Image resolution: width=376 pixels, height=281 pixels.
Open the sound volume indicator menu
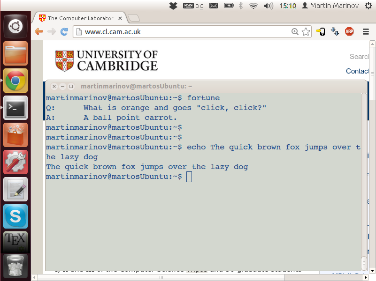269,6
